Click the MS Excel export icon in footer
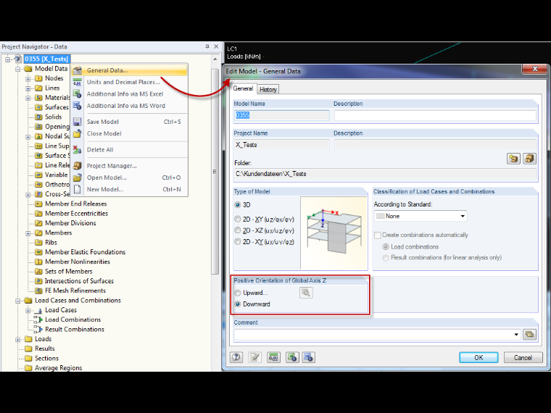The height and width of the screenshot is (413, 551). (x=292, y=357)
